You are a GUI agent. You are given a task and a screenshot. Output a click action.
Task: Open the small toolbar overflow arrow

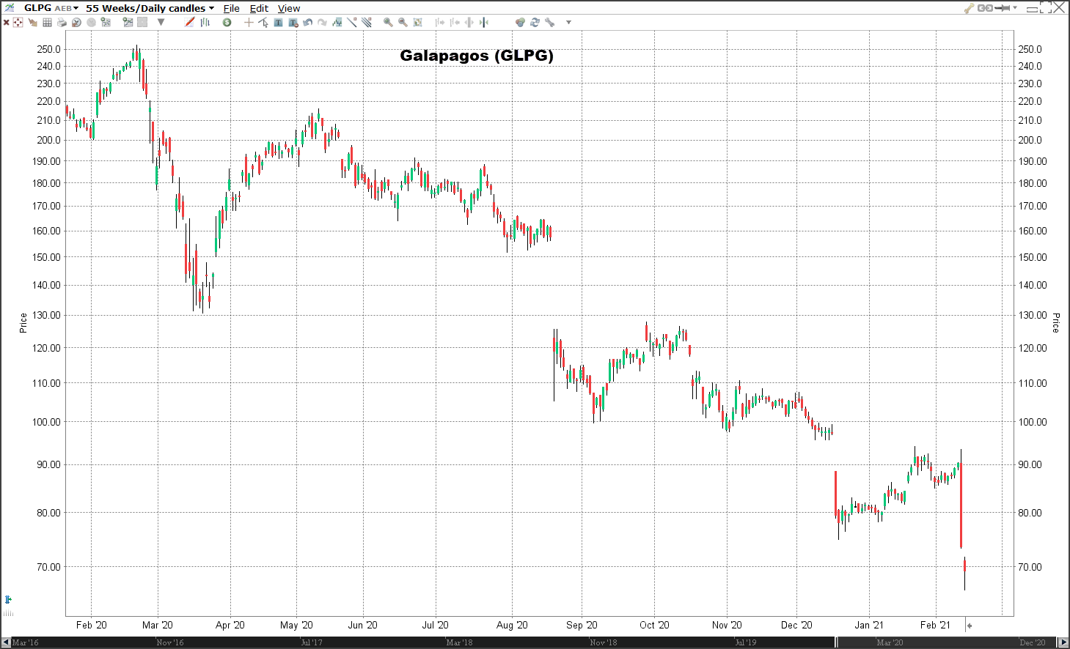click(568, 22)
